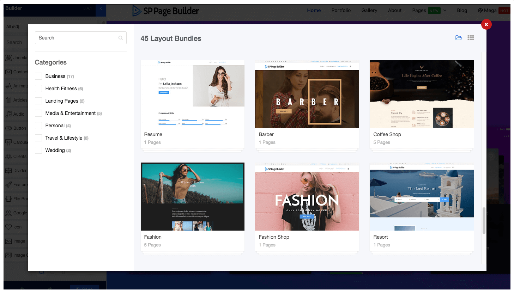The image size is (514, 293).
Task: Click the Articles addon icon
Action: [8, 100]
